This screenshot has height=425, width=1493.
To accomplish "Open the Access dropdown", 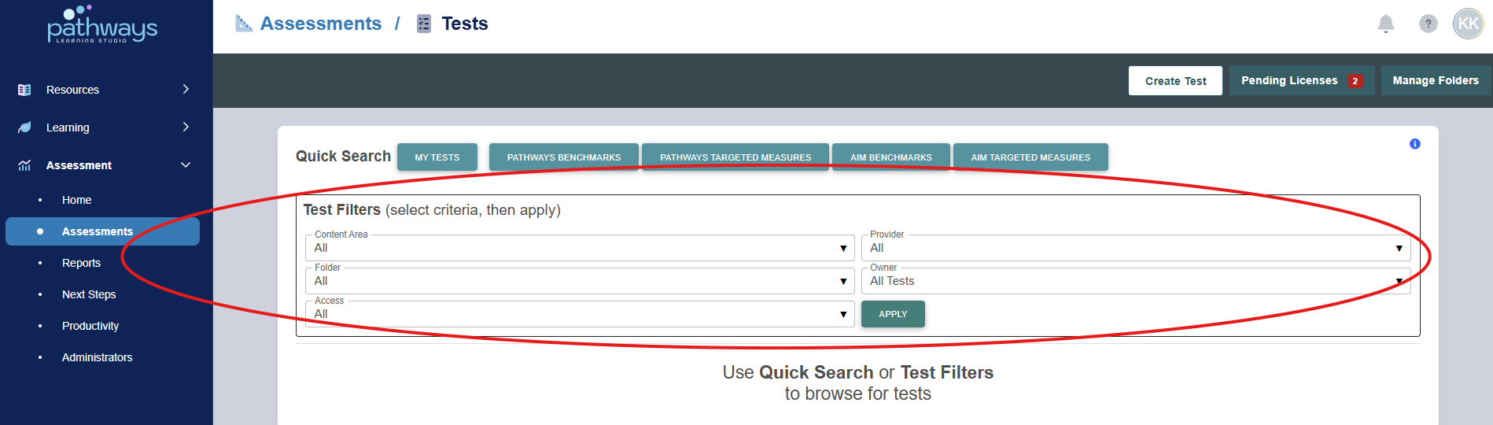I will 580,314.
